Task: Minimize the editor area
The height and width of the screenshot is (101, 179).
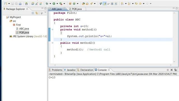Action: pos(174,8)
